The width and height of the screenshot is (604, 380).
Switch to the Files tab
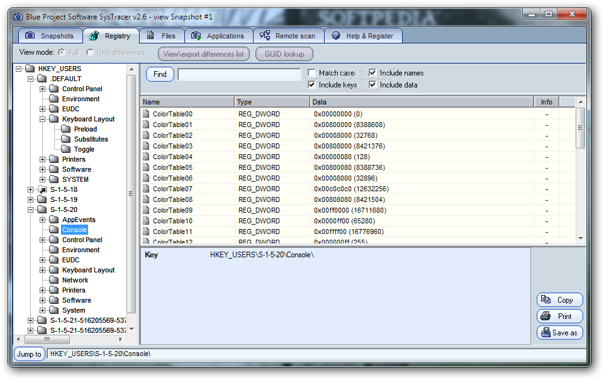[x=162, y=36]
